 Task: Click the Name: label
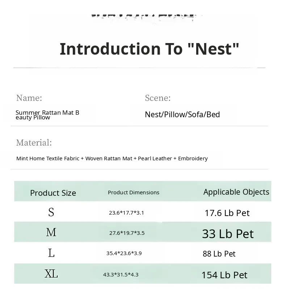click(x=29, y=98)
